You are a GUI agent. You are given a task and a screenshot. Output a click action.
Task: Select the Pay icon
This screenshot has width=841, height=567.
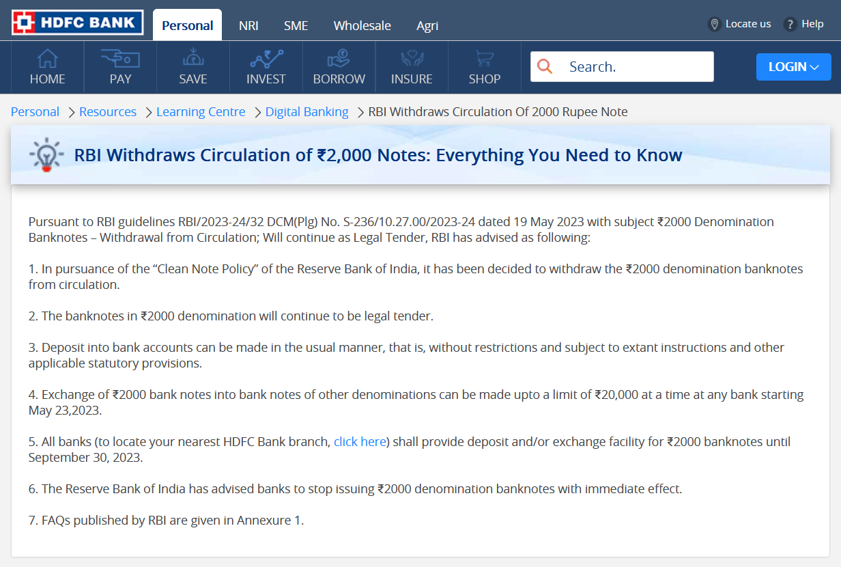coord(120,59)
